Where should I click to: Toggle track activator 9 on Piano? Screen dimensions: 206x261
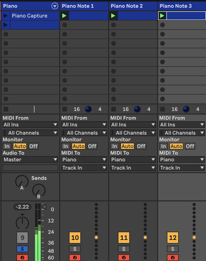[x=22, y=238]
